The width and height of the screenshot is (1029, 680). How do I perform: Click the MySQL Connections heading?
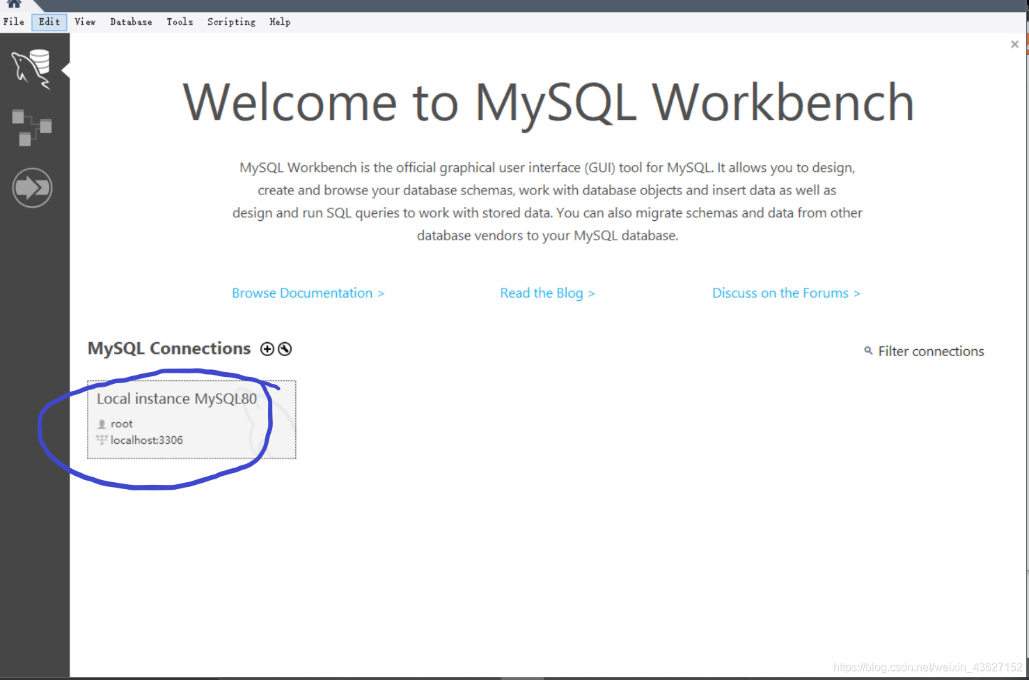point(169,348)
